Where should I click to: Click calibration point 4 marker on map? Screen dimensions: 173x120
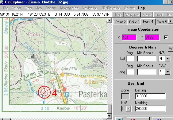44,92
